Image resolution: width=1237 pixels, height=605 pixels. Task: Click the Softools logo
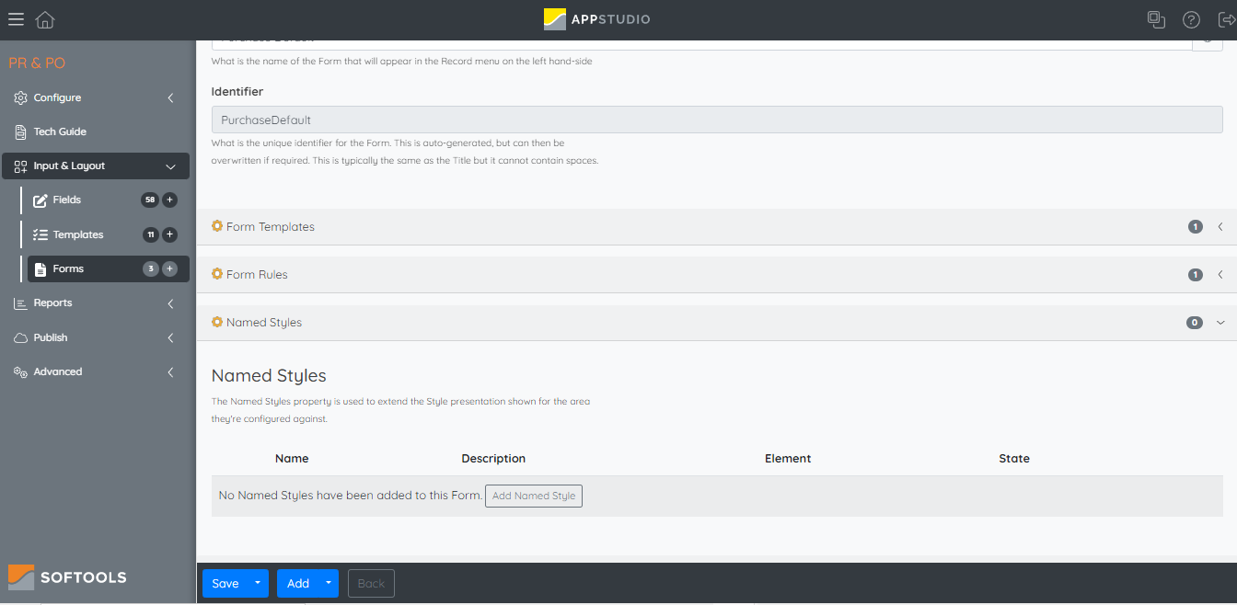tap(67, 577)
